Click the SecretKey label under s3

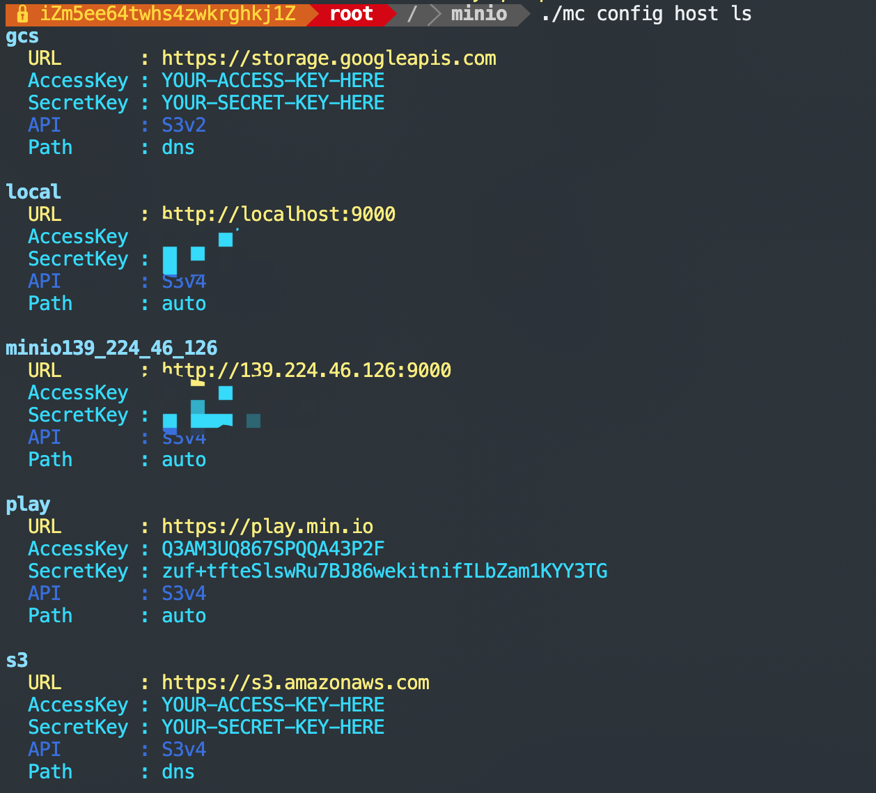point(78,727)
